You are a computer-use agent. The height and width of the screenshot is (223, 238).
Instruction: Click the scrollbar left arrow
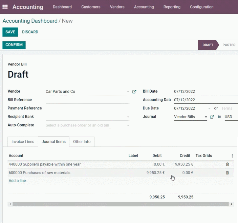(x=10, y=204)
